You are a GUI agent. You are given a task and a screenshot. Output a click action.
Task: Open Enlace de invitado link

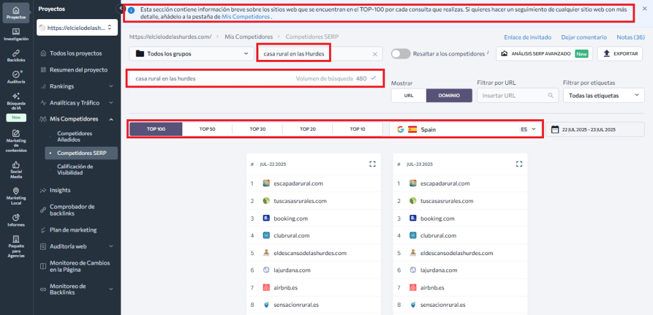(527, 37)
